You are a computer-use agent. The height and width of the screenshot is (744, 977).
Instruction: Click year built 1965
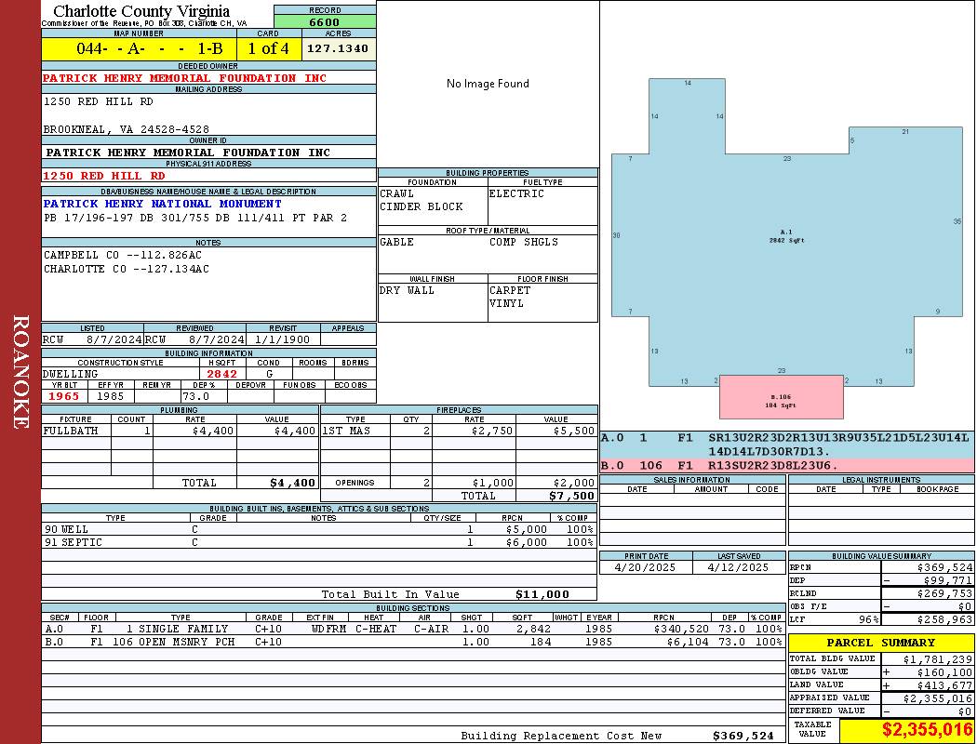[x=64, y=396]
